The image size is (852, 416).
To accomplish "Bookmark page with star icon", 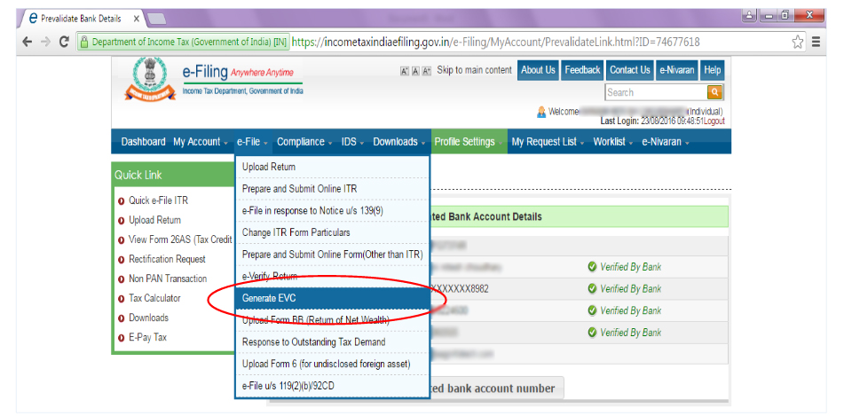I will point(797,42).
